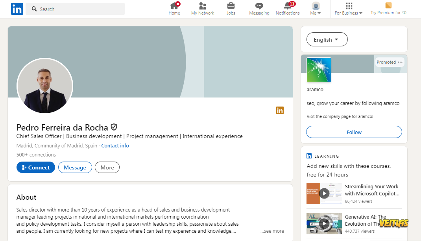This screenshot has height=241, width=421.
Task: Go to Home in navigation bar
Action: tap(174, 9)
